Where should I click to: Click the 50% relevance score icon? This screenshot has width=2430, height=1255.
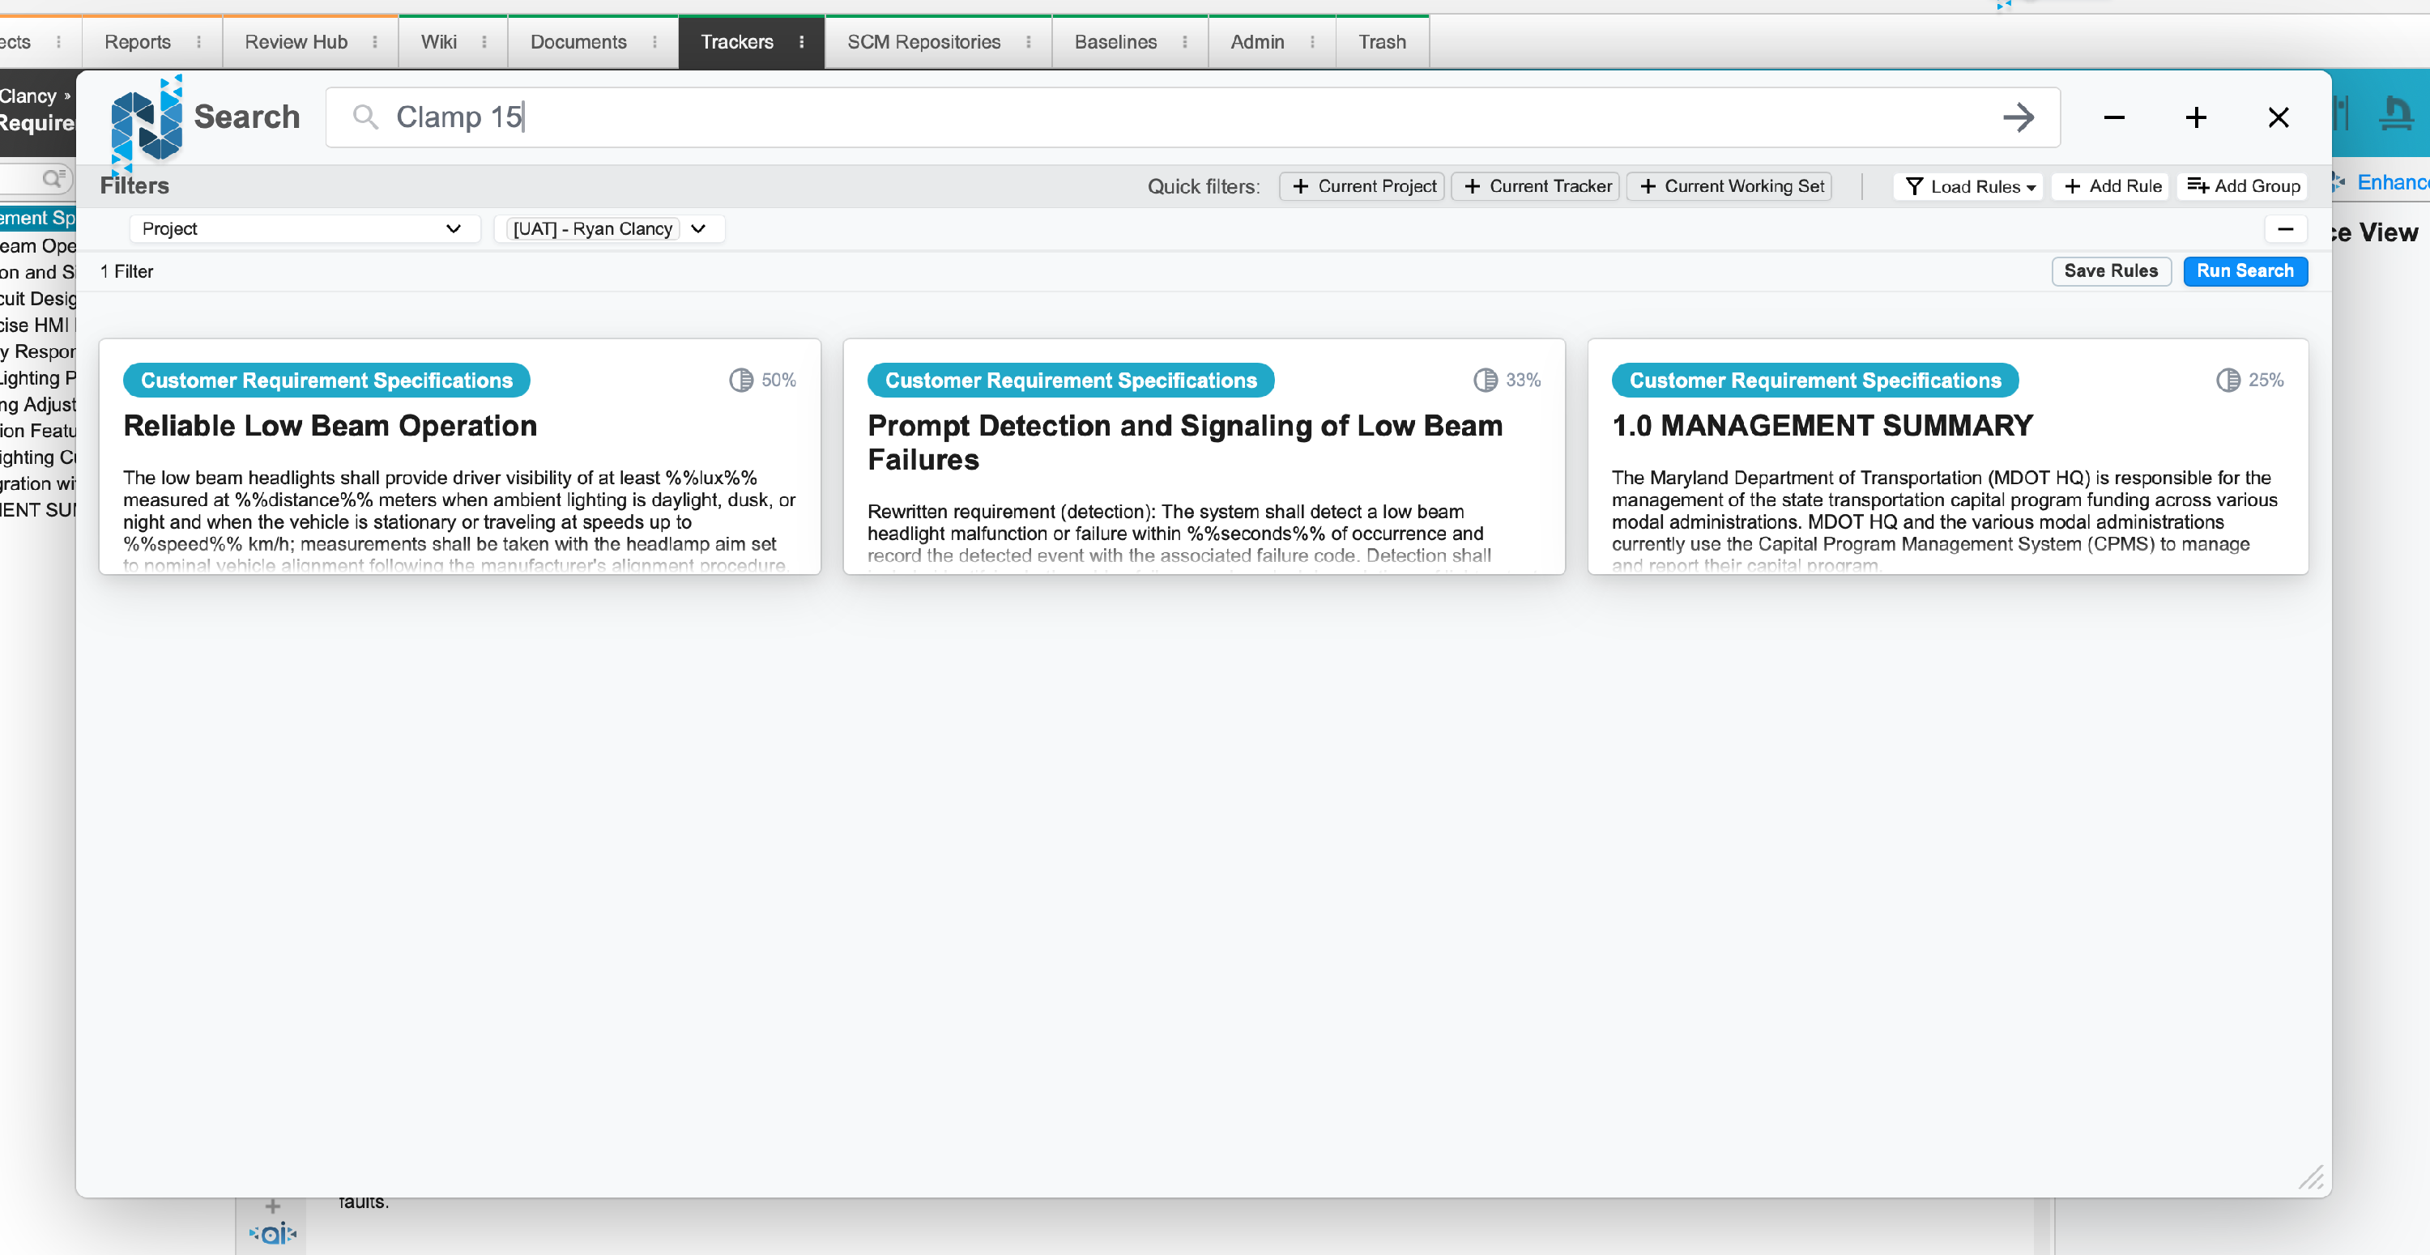741,380
